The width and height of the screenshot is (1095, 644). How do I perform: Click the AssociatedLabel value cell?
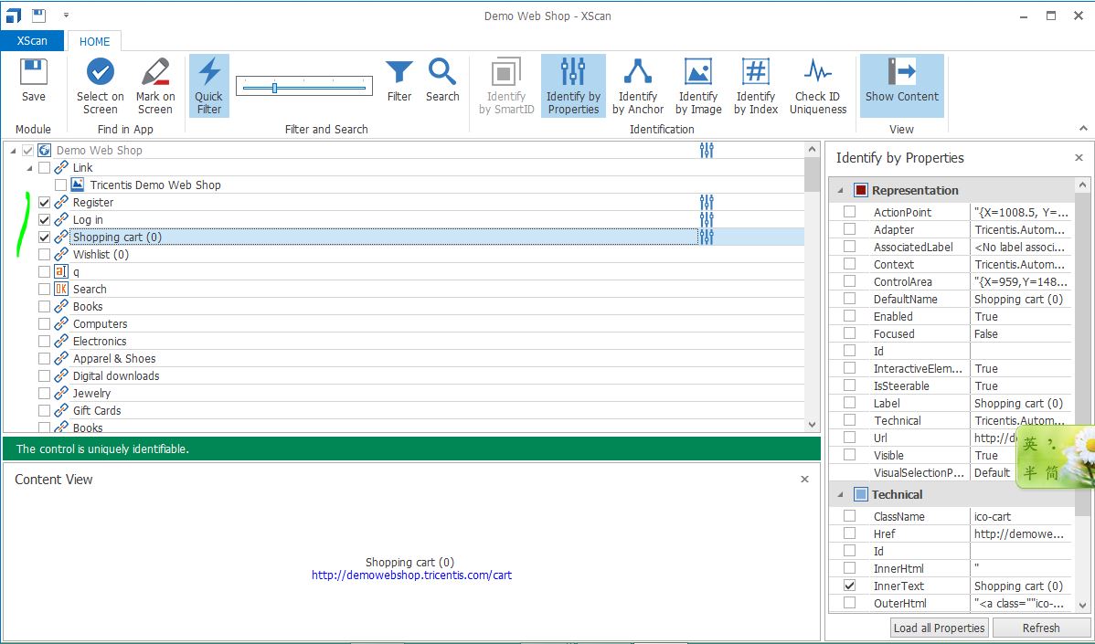pyautogui.click(x=1021, y=247)
